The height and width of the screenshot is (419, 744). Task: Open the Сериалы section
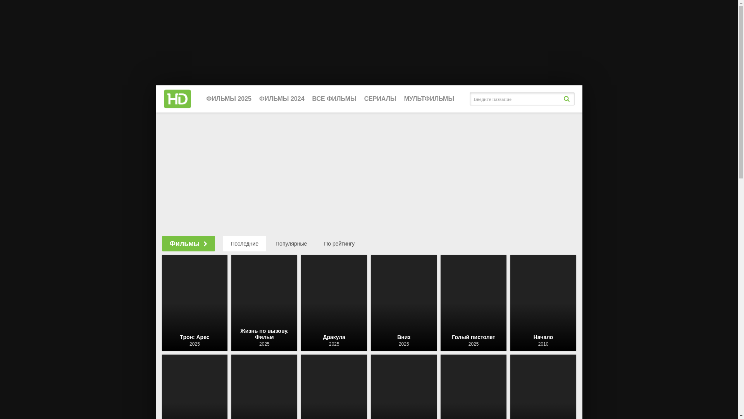[x=380, y=99]
